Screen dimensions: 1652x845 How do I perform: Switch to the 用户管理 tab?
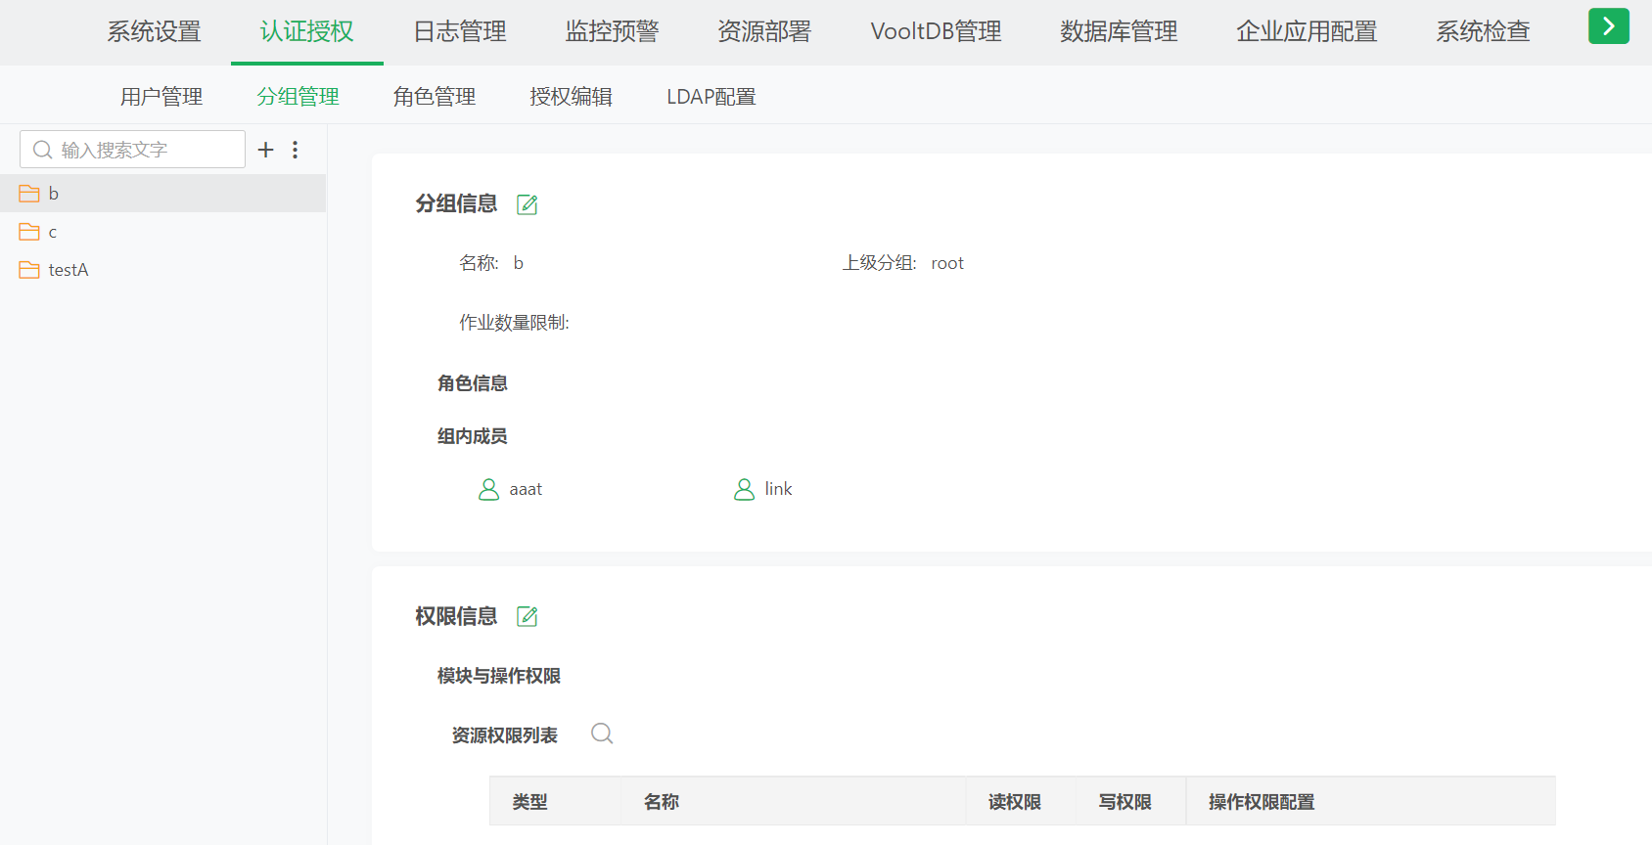(161, 97)
